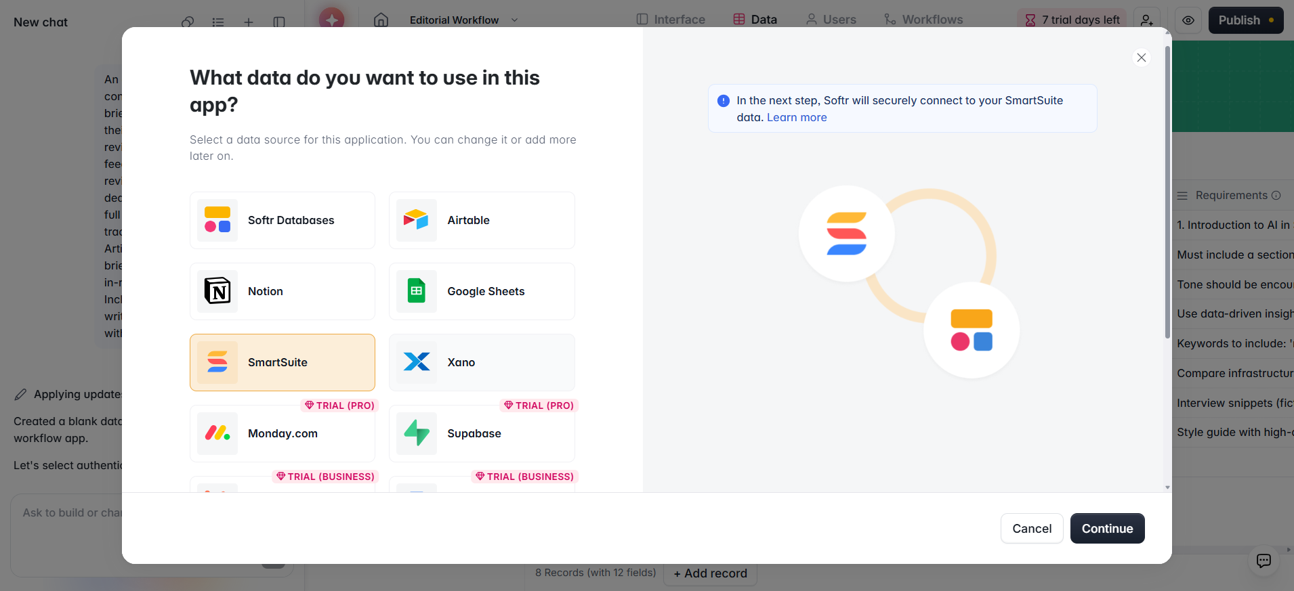
Task: Click the invite user icon
Action: click(x=1146, y=20)
